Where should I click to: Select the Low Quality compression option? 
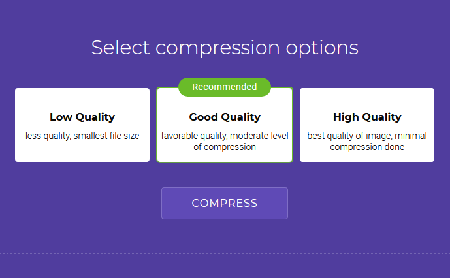pos(82,125)
